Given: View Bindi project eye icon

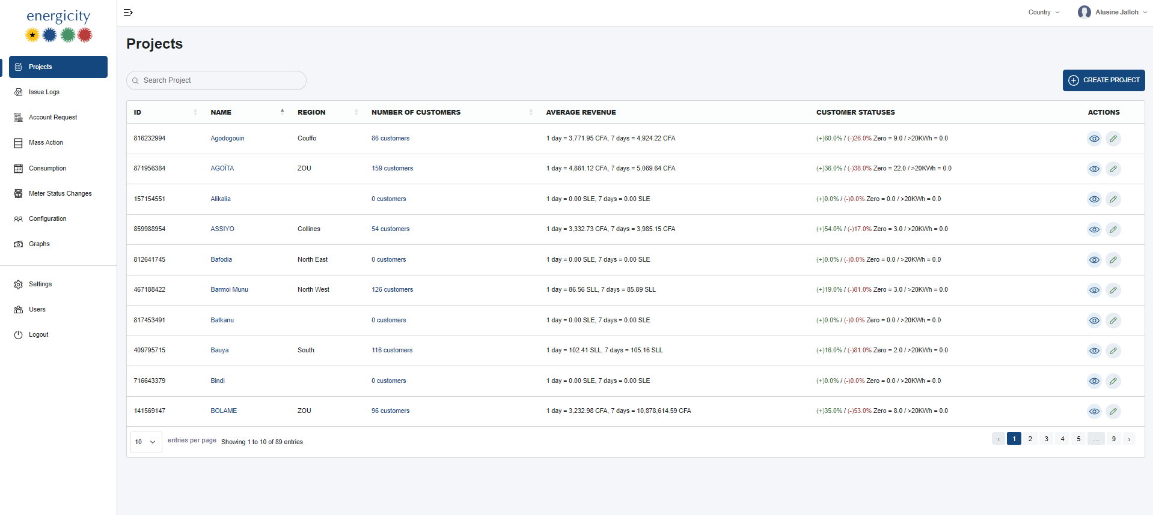Looking at the screenshot, I should click(x=1094, y=381).
